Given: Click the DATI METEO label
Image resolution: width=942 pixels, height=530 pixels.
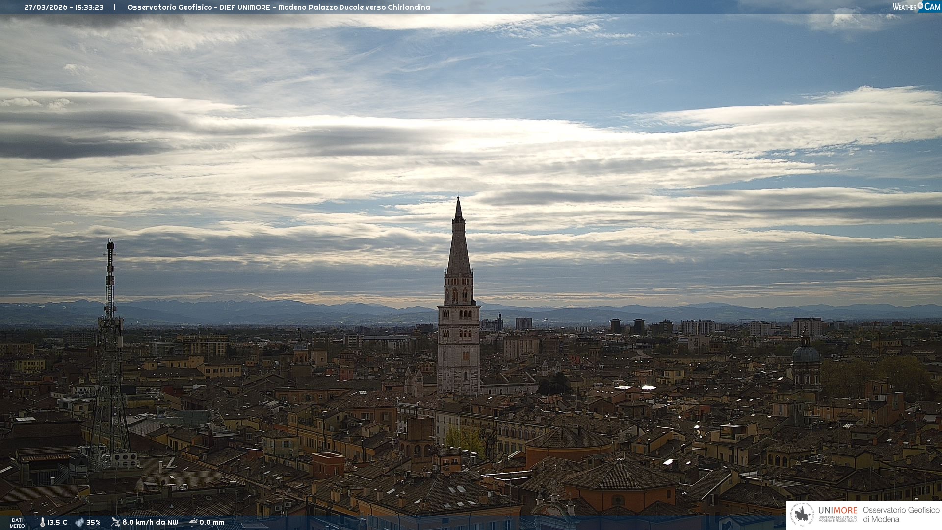Looking at the screenshot, I should [17, 523].
